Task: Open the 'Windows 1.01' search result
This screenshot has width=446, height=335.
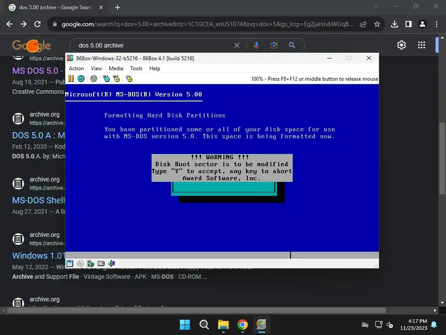Action: [x=38, y=256]
